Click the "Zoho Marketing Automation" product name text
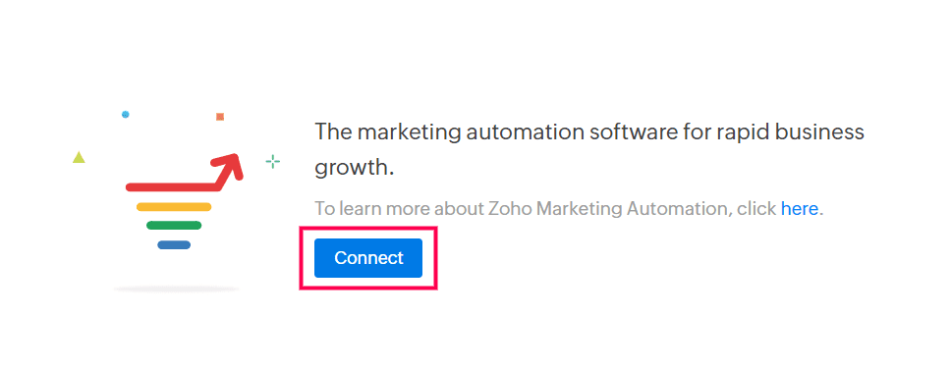This screenshot has height=369, width=951. [x=608, y=209]
